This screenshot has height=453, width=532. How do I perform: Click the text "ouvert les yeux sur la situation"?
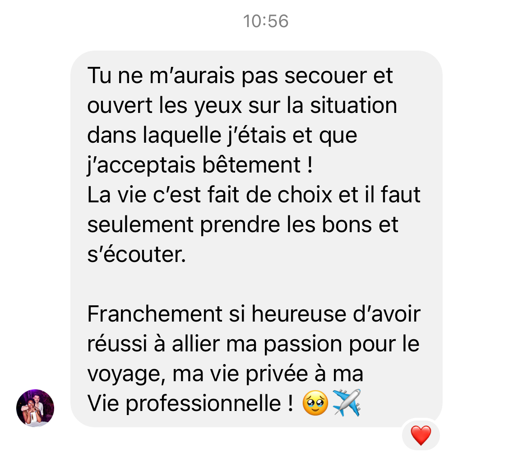(242, 106)
